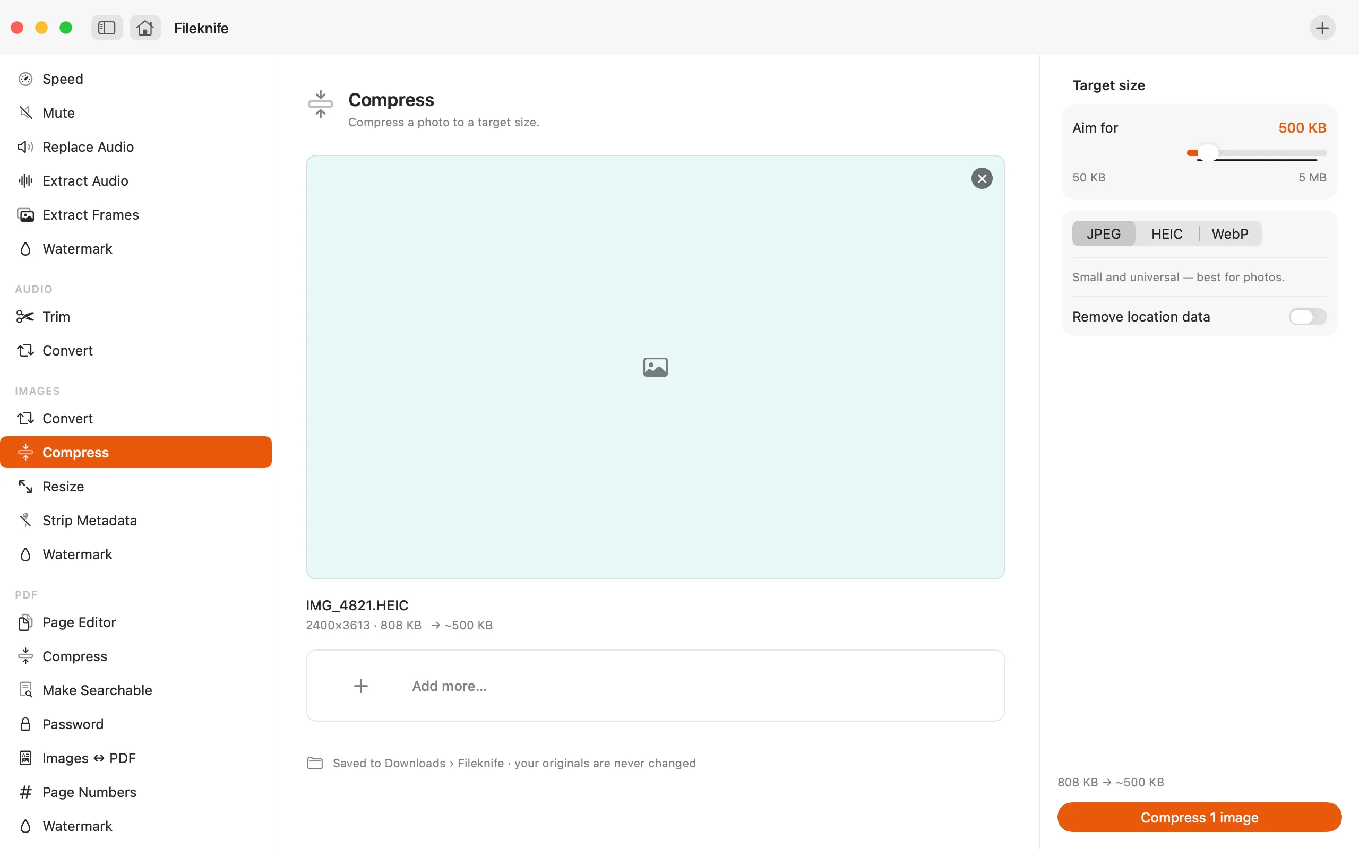Click the 2400×3613 · 808 KB file details
Image resolution: width=1359 pixels, height=849 pixels.
[x=363, y=625]
